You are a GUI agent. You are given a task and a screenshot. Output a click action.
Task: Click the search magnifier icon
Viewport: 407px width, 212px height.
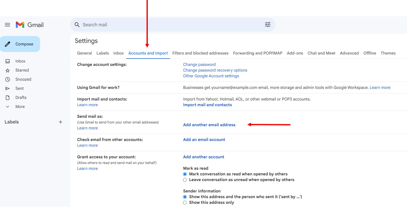click(x=77, y=25)
